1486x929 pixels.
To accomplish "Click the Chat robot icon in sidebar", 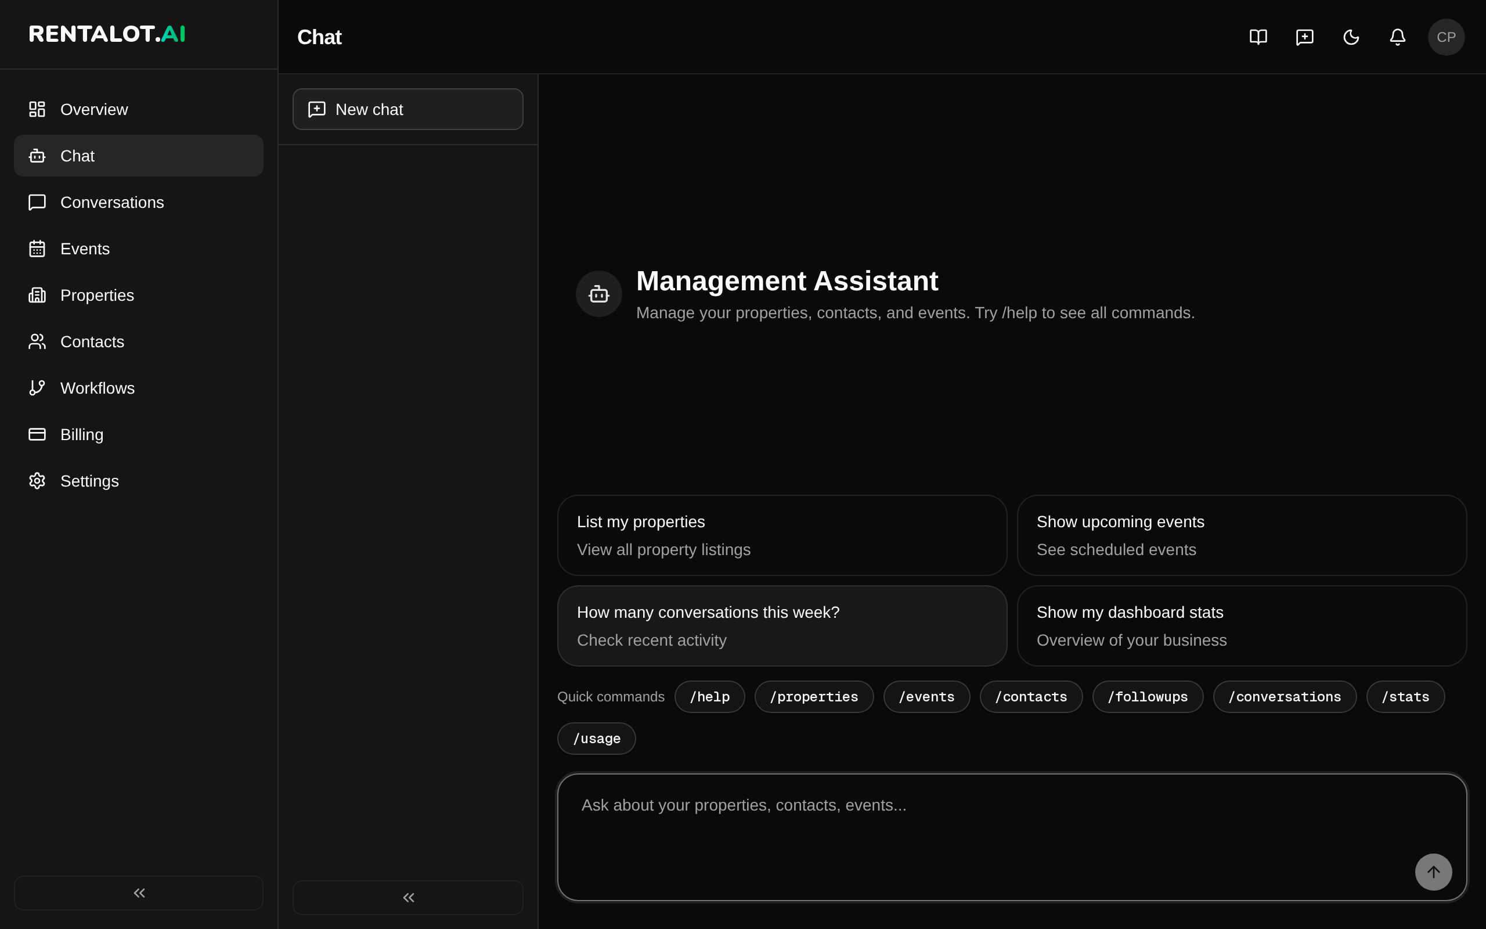I will [x=37, y=156].
